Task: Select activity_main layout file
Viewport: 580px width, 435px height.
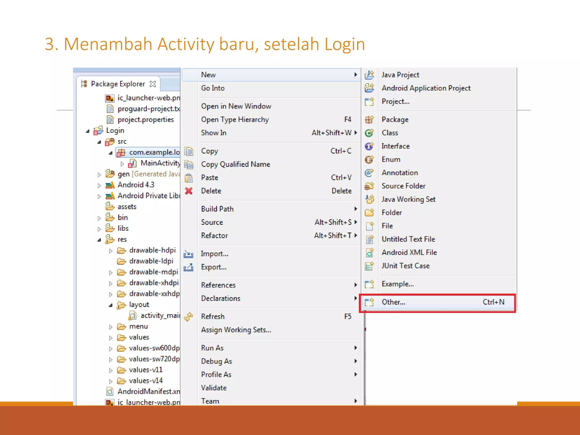Action: click(155, 316)
